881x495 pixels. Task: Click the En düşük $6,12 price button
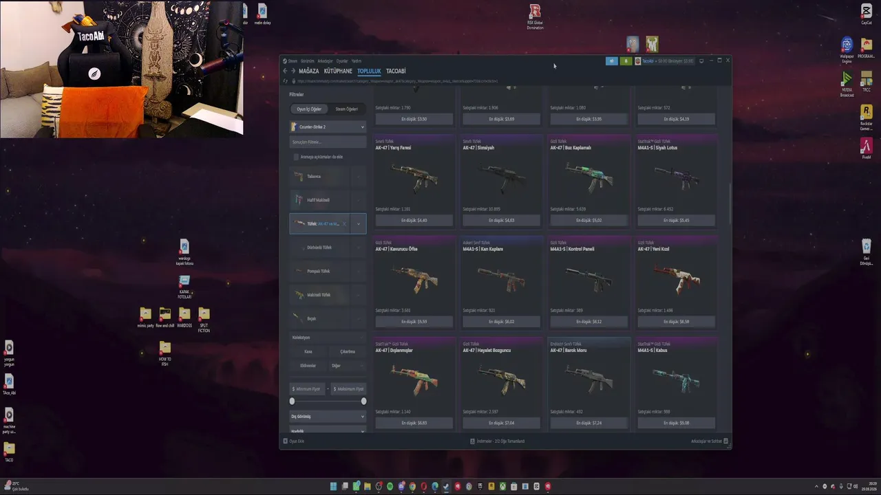click(588, 321)
